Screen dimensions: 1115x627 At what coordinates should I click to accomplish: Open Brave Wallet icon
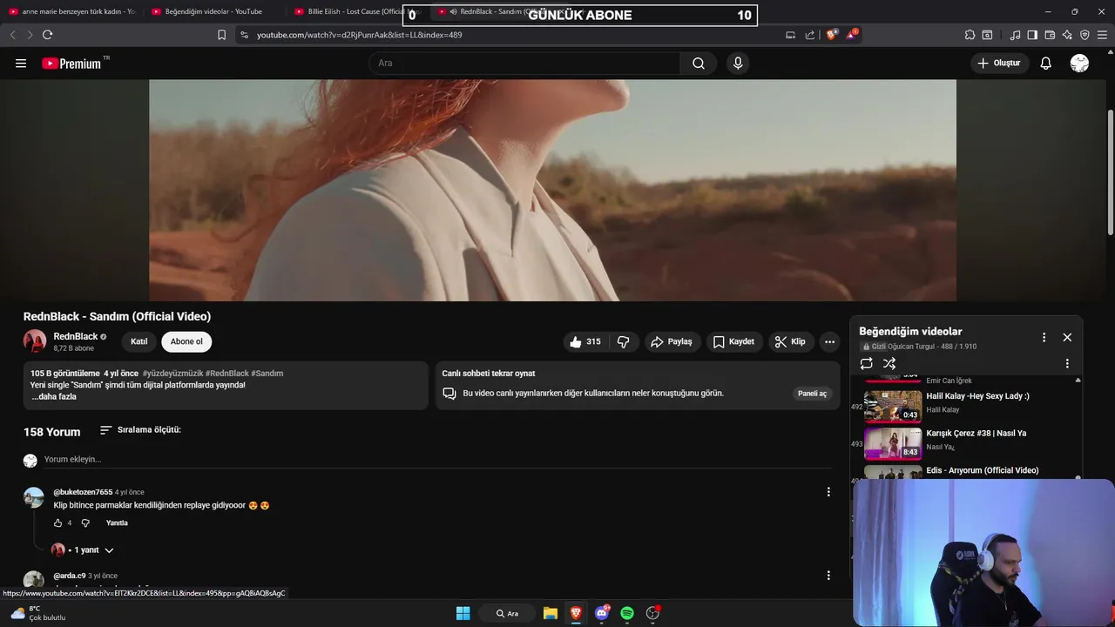coord(1050,35)
